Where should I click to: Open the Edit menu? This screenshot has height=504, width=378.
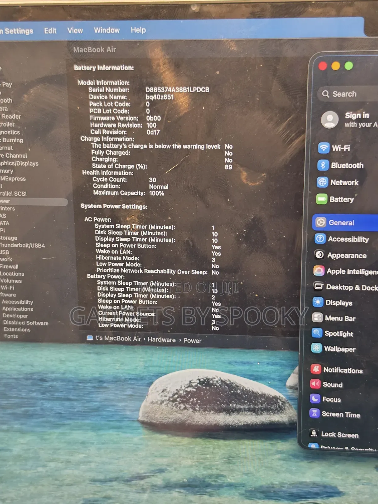coord(50,31)
